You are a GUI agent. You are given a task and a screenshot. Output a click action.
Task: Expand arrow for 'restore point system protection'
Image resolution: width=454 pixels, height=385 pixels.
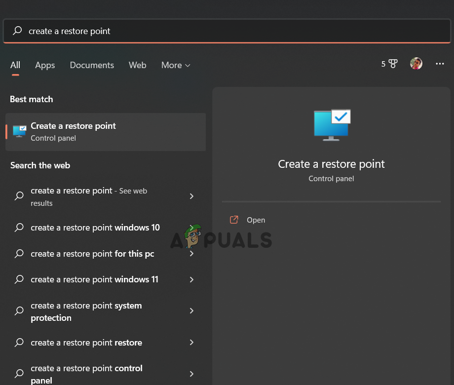pos(191,311)
